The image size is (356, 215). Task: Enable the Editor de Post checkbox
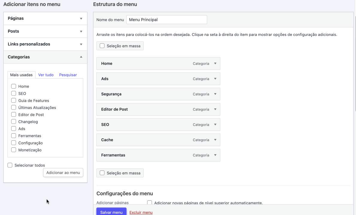(13, 114)
